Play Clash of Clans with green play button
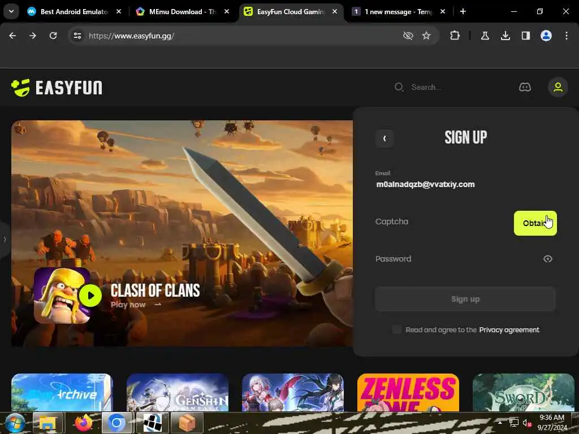 pyautogui.click(x=90, y=295)
